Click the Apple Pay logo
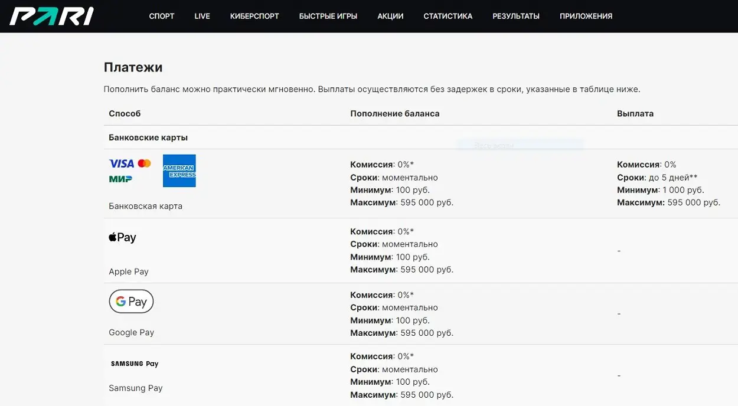Screen dimensions: 738x406 click(123, 237)
